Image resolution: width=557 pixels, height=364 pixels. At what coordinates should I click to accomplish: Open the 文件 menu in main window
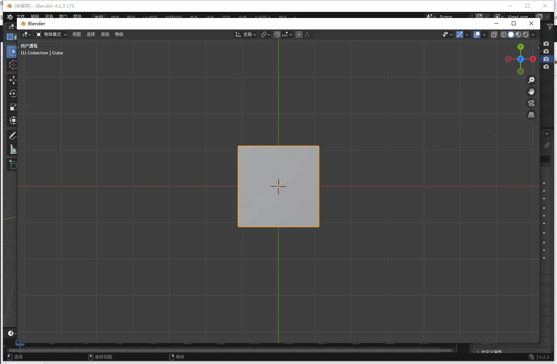point(21,17)
